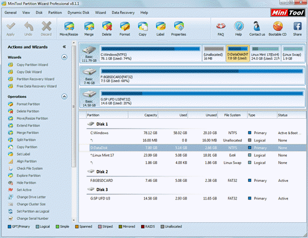Click the Delete Partition operation icon
Viewport: 308px width, 238px height.
pos(10,111)
